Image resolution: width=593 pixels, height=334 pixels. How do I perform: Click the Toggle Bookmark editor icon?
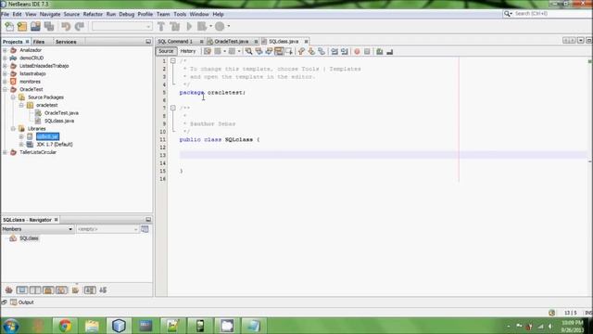tap(322, 51)
